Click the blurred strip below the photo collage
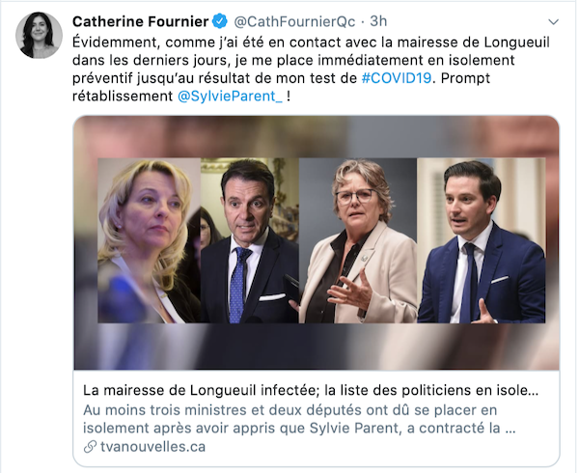The image size is (579, 473). click(317, 347)
